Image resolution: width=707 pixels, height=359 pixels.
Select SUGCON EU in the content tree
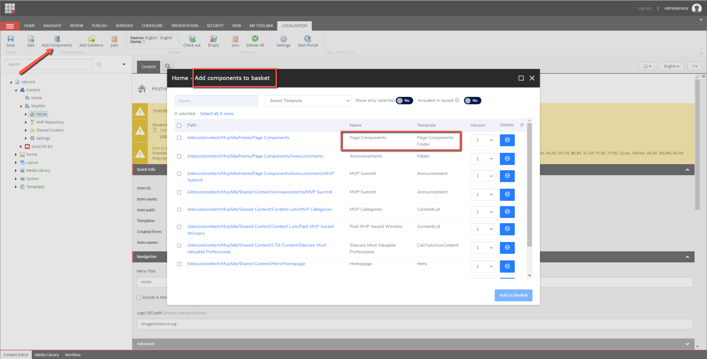coord(42,147)
